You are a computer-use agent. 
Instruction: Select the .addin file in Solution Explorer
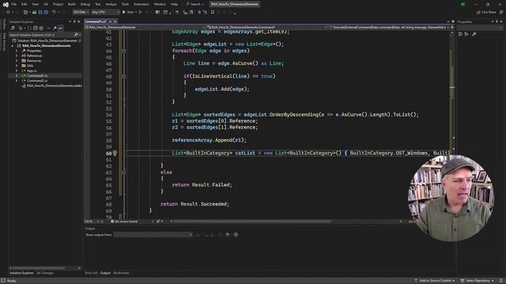coord(51,86)
